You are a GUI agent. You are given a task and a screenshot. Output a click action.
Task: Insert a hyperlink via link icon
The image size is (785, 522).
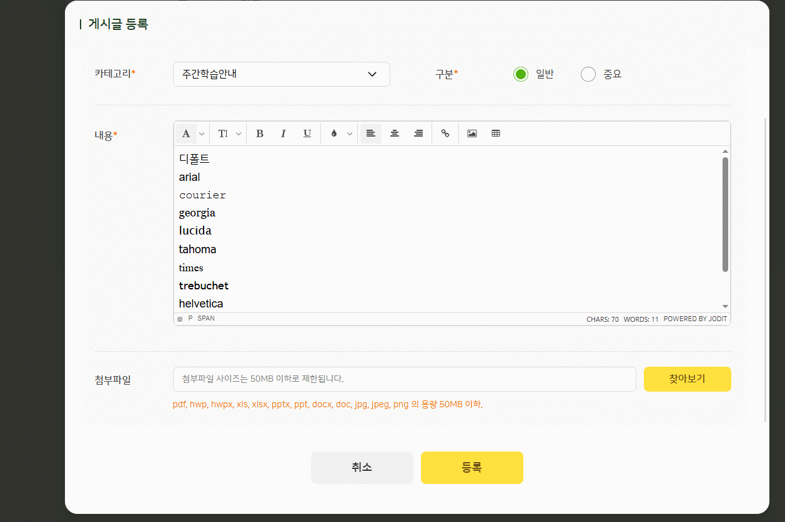(x=445, y=133)
